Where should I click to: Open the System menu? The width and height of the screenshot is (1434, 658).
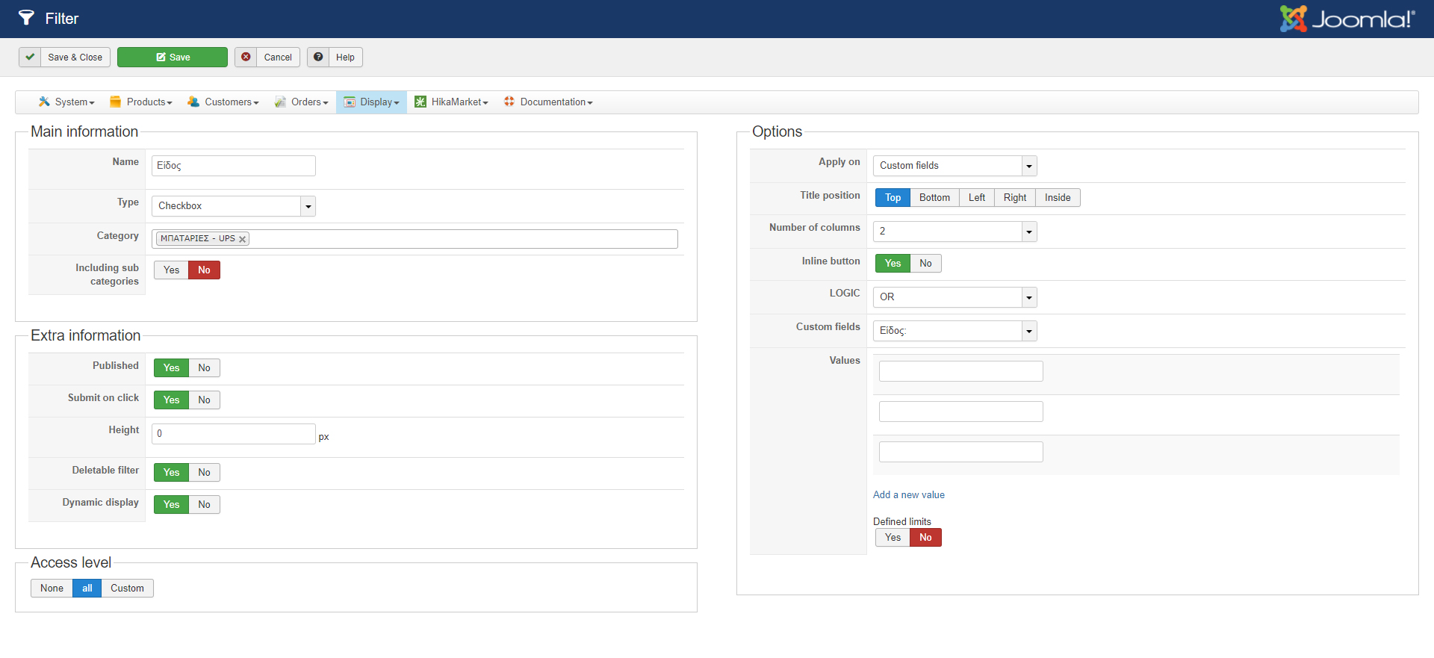(x=66, y=102)
